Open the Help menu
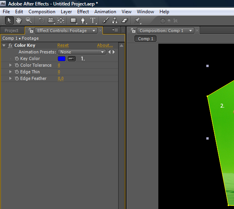234x209 pixels. pyautogui.click(x=164, y=12)
